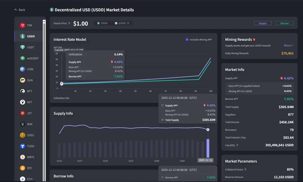The width and height of the screenshot is (303, 182).
Task: Select the jUSDD token toggle pill
Action: point(122,23)
